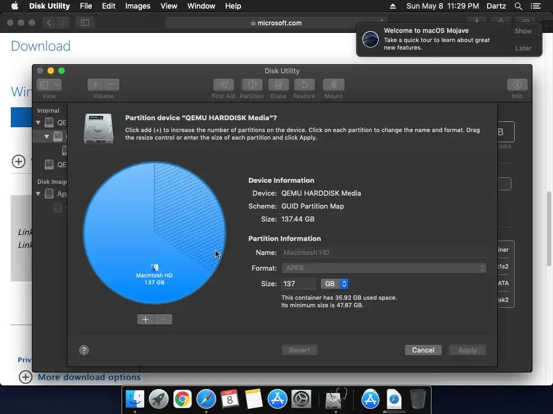Open the Edit menu
Viewport: 553px width, 414px height.
109,6
